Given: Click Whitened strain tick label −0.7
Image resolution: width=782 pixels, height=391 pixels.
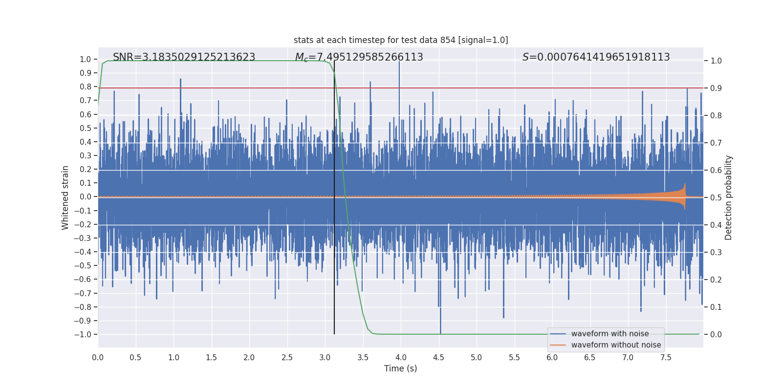Looking at the screenshot, I should coord(83,293).
